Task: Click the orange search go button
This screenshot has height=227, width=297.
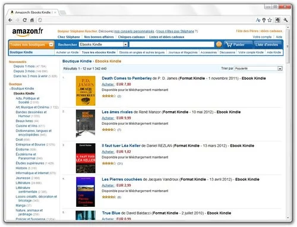Action: point(219,45)
